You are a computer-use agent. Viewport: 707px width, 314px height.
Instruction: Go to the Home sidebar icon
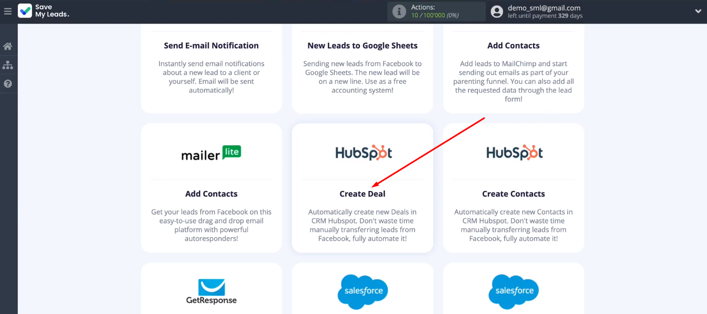[8, 46]
